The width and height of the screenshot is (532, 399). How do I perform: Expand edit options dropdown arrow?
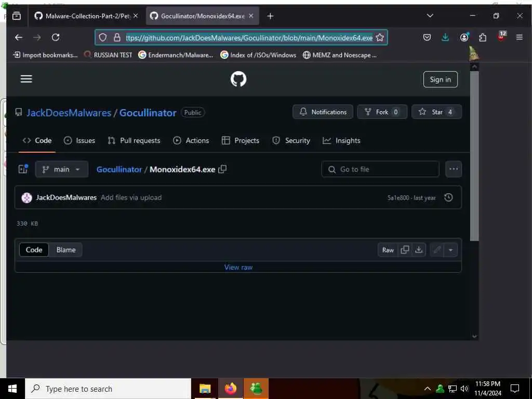coord(450,250)
